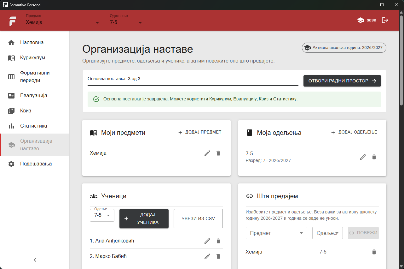Screen dimensions: 404x269
Task: Expand the Одеље... 7-5 selector in Ученици card
Action: tap(102, 215)
